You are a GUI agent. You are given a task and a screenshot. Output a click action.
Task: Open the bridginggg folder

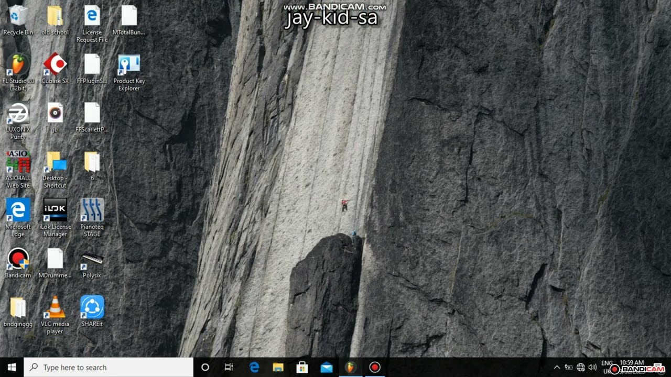point(18,312)
